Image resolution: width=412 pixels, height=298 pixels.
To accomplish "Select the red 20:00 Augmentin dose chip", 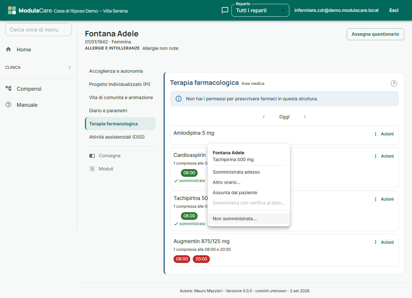I will (201, 259).
